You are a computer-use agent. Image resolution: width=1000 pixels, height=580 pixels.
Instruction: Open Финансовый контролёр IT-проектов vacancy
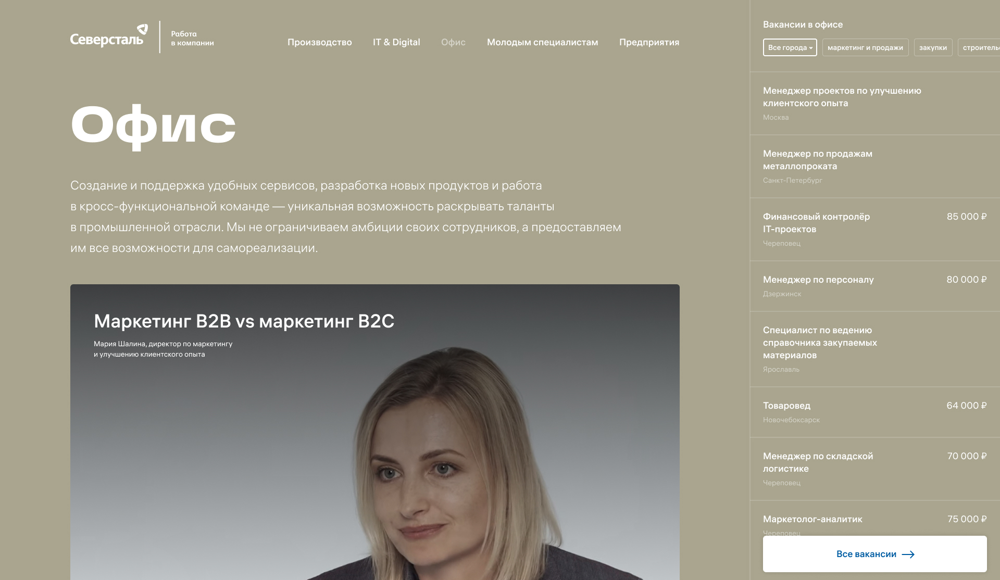874,230
